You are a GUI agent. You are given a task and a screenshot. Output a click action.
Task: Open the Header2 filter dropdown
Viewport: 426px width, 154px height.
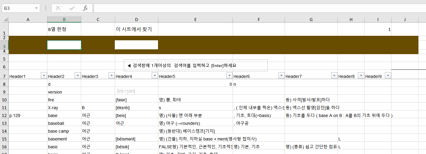[x=78, y=75]
